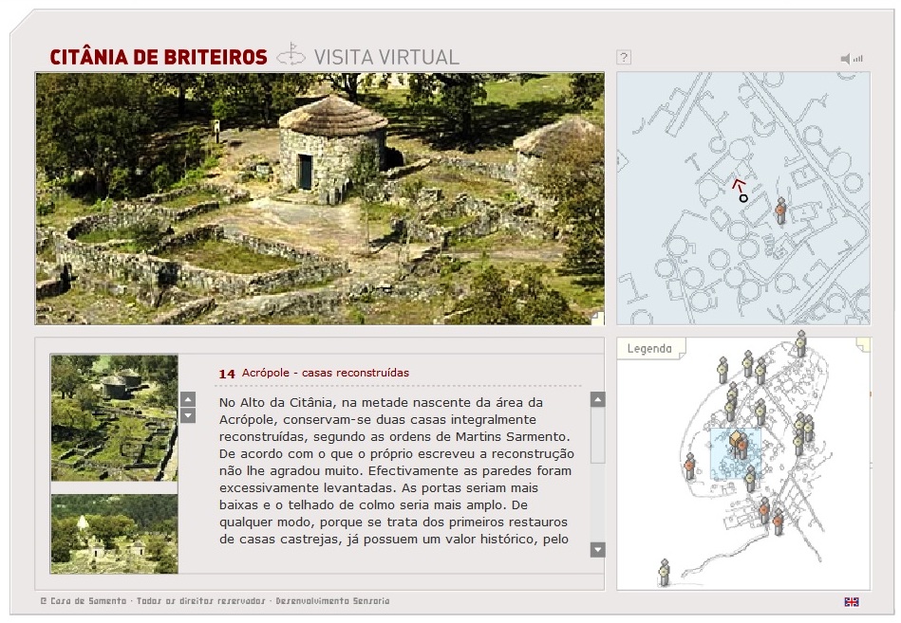Image resolution: width=901 pixels, height=623 pixels.
Task: Click the folded page corner on overview map
Action: (862, 344)
